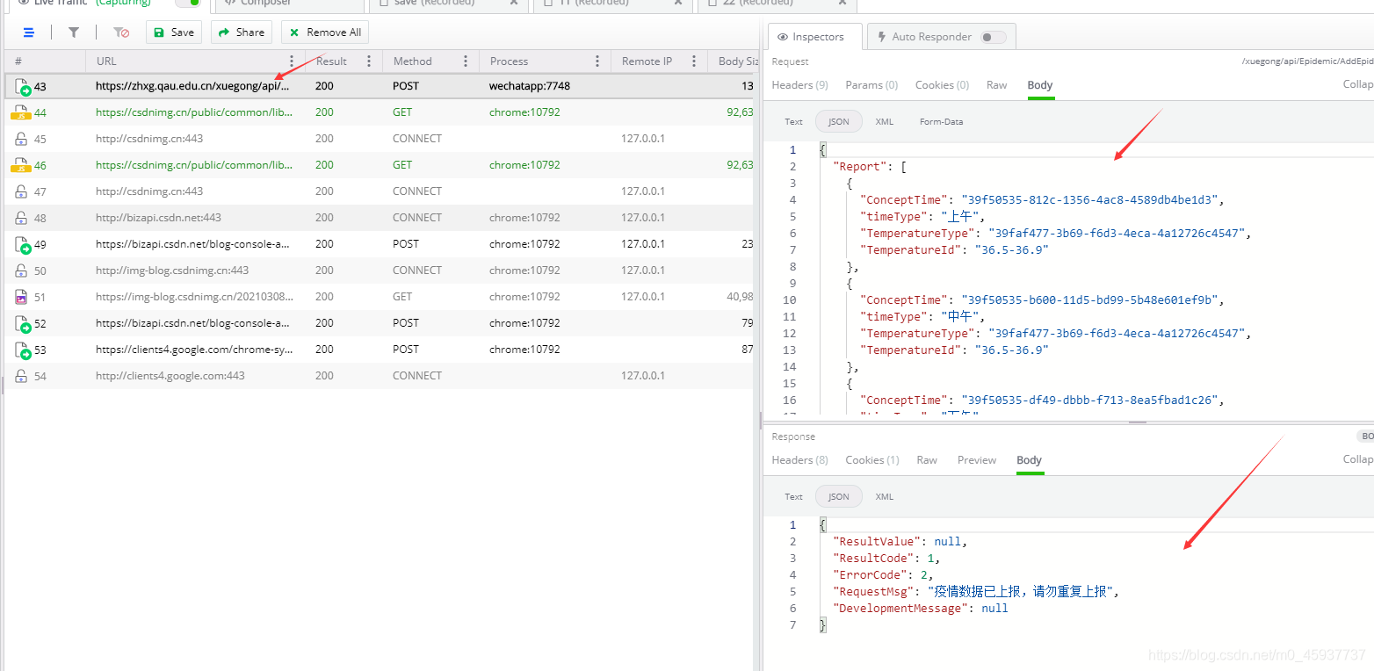Select the http://img-blog.csdnimg.cn:443 row
The image size is (1374, 671).
pos(378,271)
